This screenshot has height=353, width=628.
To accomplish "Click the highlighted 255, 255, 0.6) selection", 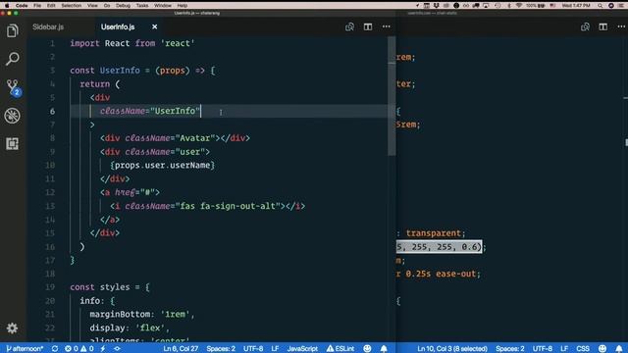I will [x=439, y=246].
